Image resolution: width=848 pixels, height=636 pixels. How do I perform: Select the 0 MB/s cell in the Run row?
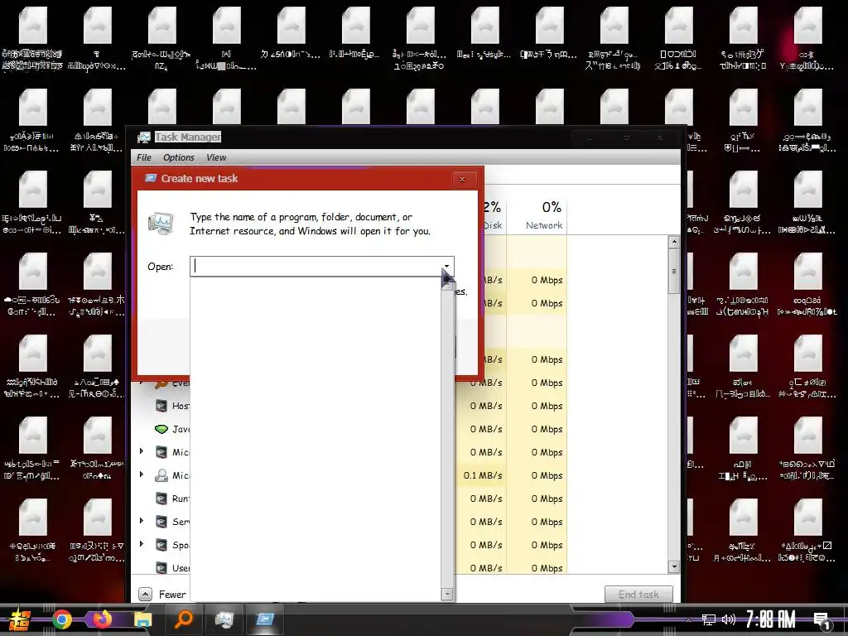(x=485, y=499)
